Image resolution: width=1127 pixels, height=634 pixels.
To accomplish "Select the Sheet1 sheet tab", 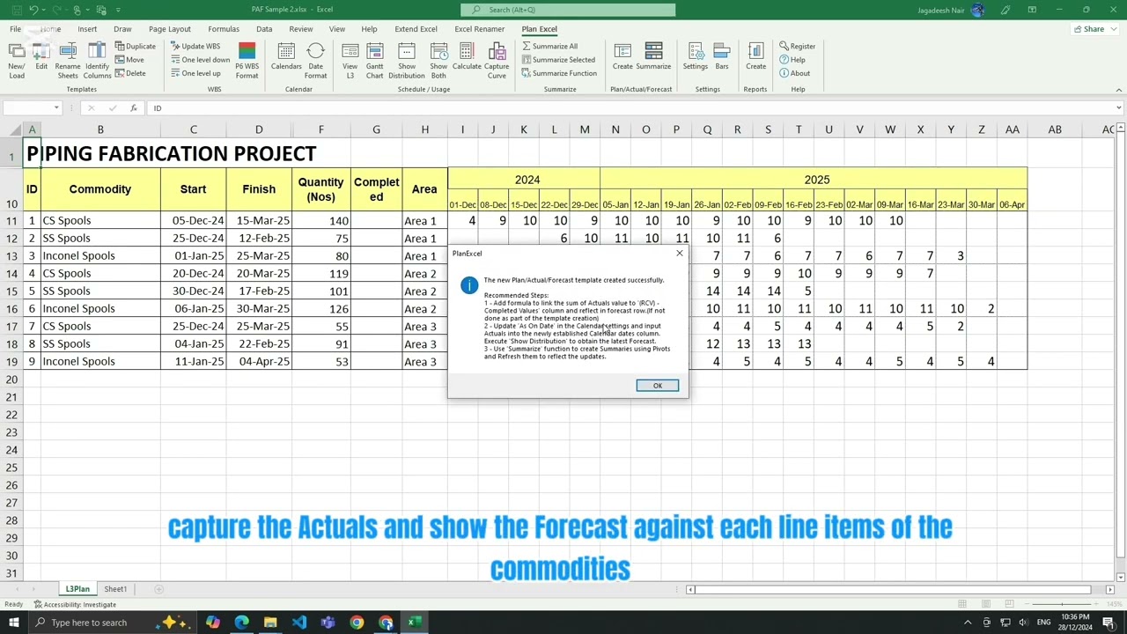I will click(x=115, y=589).
